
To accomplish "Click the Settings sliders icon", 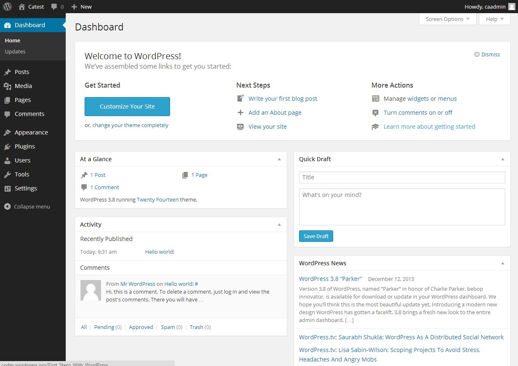I will pyautogui.click(x=7, y=188).
